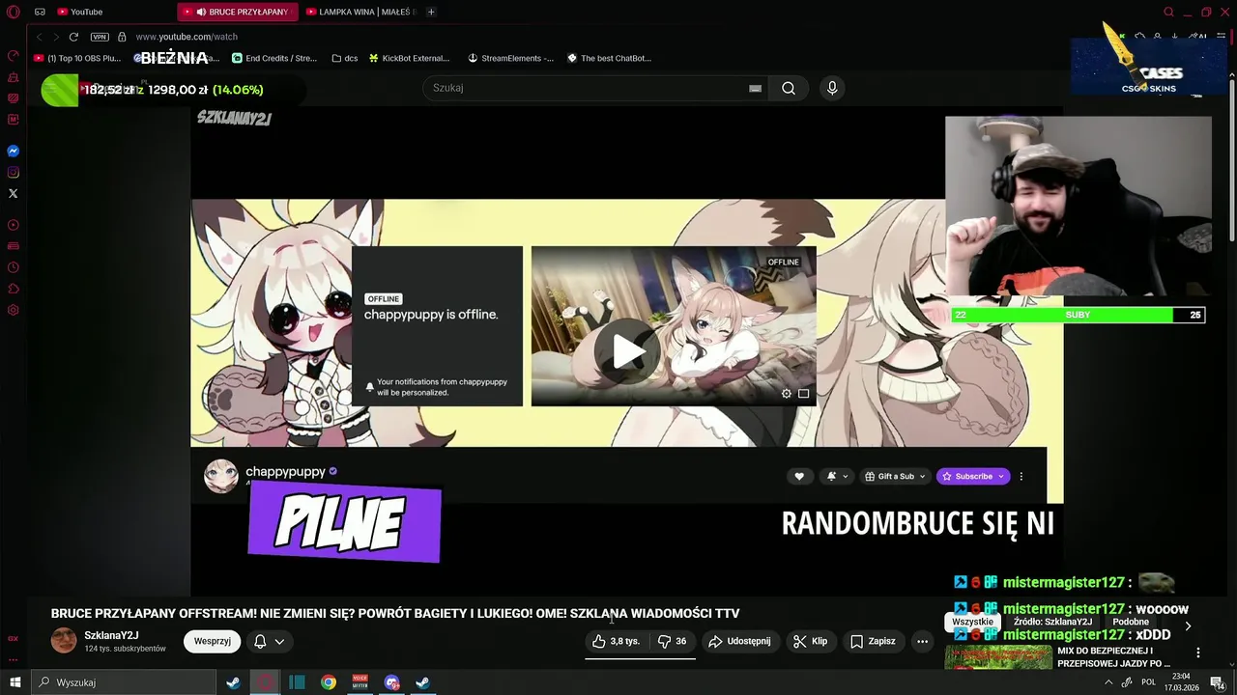Share video via Udostępnij
The image size is (1237, 695).
click(739, 641)
